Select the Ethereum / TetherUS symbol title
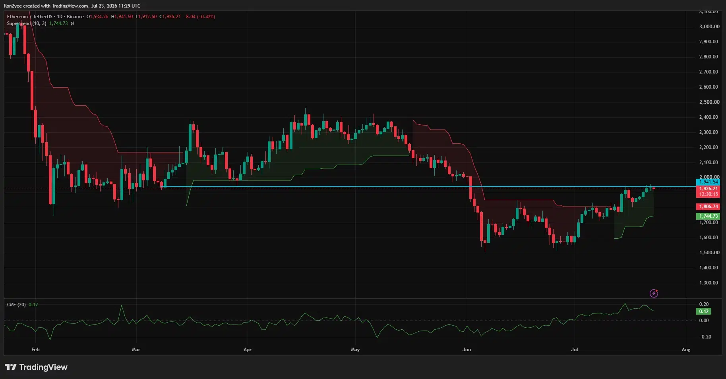The height and width of the screenshot is (379, 726). click(45, 17)
